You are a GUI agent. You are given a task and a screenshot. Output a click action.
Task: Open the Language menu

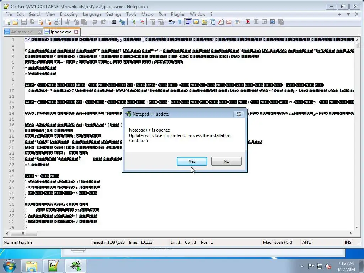pyautogui.click(x=92, y=14)
